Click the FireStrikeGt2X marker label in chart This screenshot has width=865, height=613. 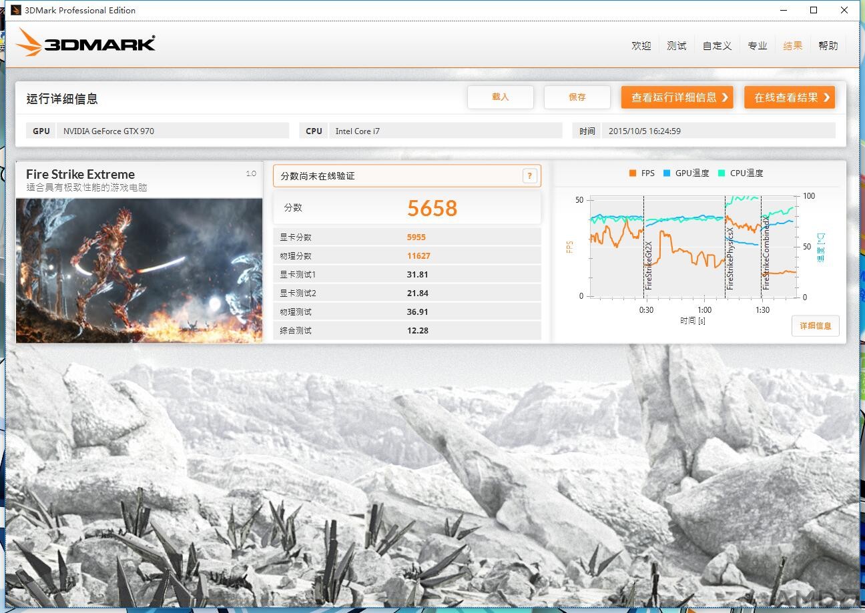649,265
